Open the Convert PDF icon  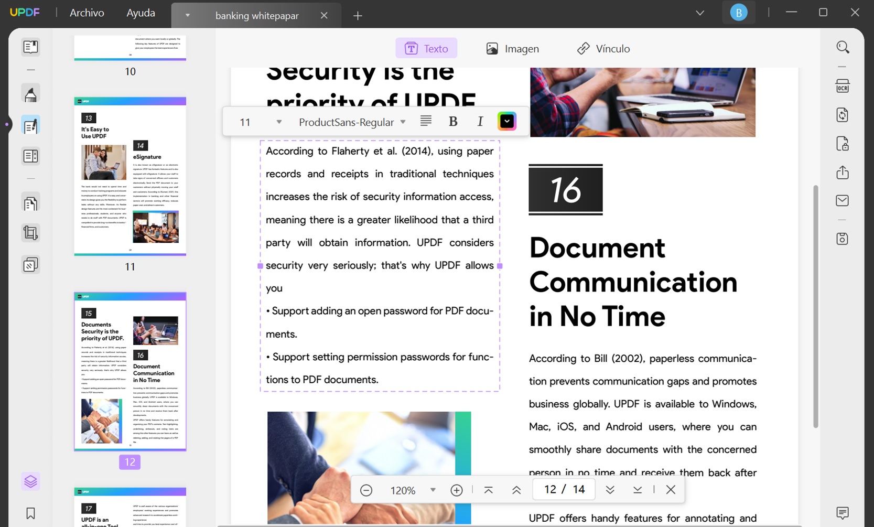pos(843,115)
